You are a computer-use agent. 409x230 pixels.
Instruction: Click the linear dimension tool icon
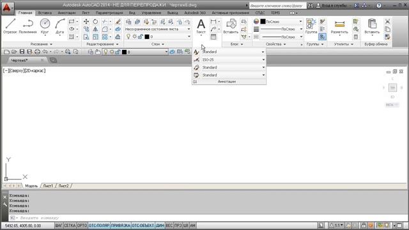click(213, 22)
